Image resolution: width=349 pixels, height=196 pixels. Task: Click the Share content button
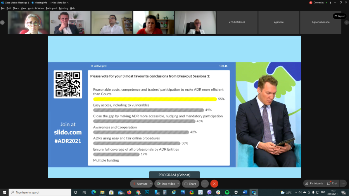[190, 184]
